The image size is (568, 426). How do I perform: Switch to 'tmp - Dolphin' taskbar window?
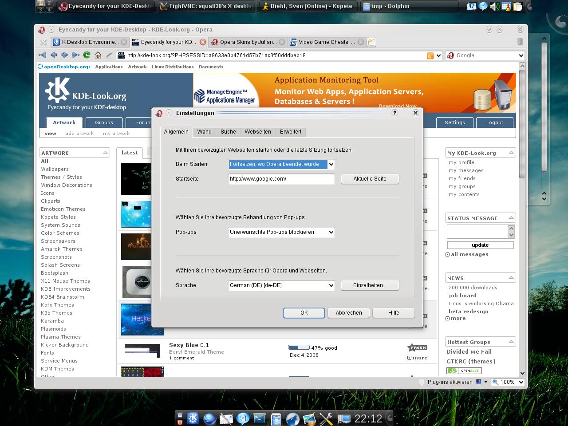(409, 6)
